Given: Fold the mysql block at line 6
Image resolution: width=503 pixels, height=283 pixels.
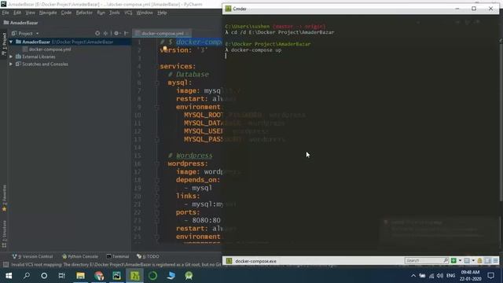Looking at the screenshot, I should pyautogui.click(x=157, y=83).
